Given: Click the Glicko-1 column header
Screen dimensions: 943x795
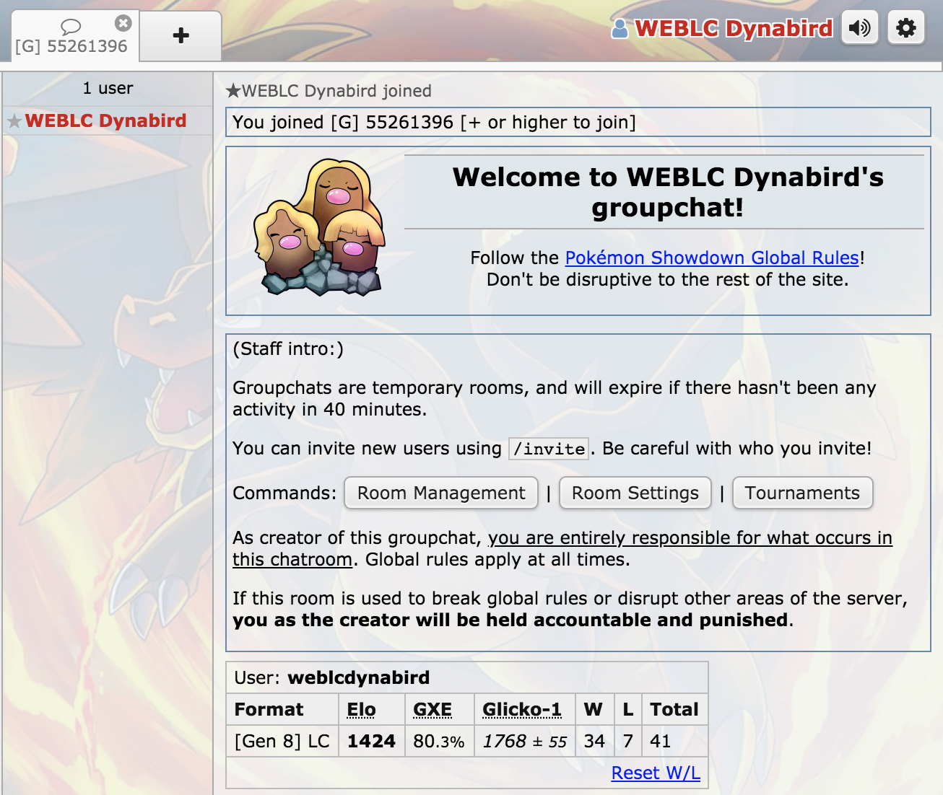Looking at the screenshot, I should [x=522, y=709].
